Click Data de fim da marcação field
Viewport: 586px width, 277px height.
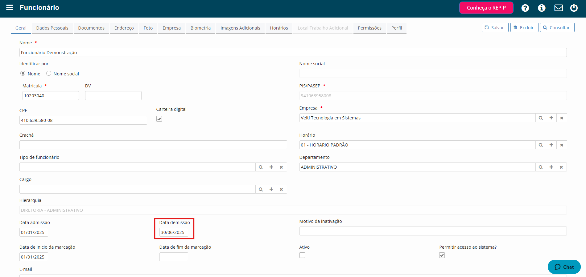pyautogui.click(x=174, y=257)
